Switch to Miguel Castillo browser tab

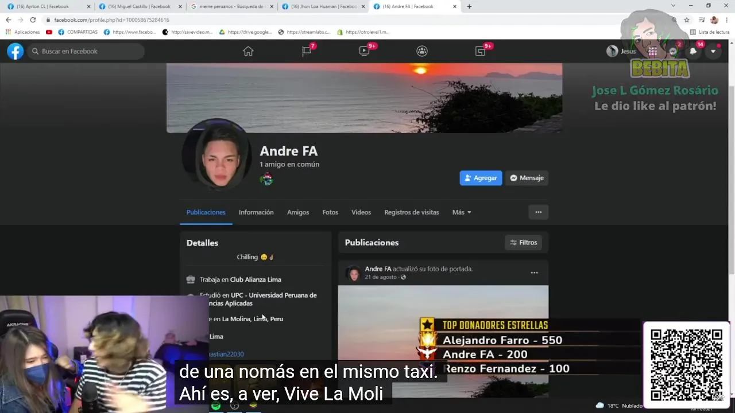tap(138, 6)
